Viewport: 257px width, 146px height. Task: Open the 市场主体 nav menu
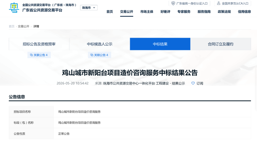click(x=147, y=11)
